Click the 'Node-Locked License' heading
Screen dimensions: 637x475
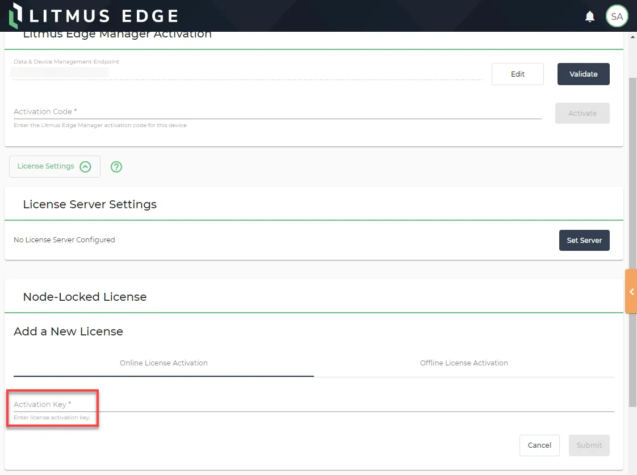click(85, 297)
